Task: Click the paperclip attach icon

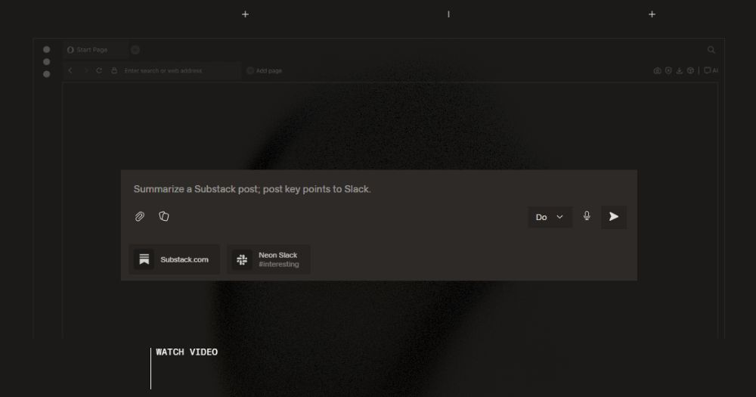Action: (140, 217)
